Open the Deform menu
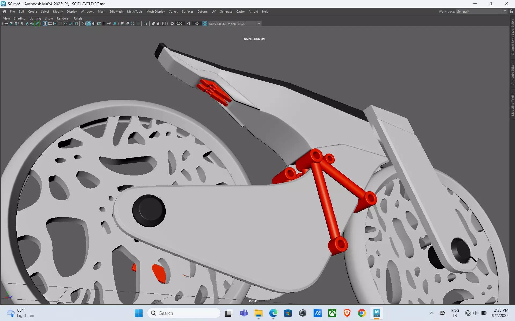The height and width of the screenshot is (321, 515). (x=203, y=12)
